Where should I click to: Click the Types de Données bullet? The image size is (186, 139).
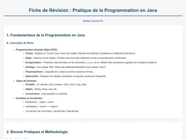[x=27, y=81]
